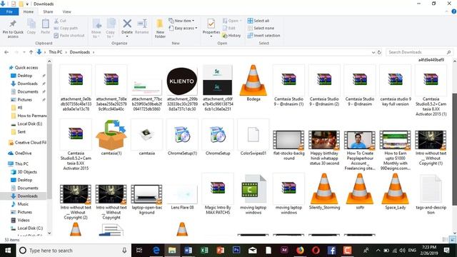Image resolution: width=457 pixels, height=257 pixels.
Task: Click the Move to ribbon button
Action: click(x=96, y=29)
